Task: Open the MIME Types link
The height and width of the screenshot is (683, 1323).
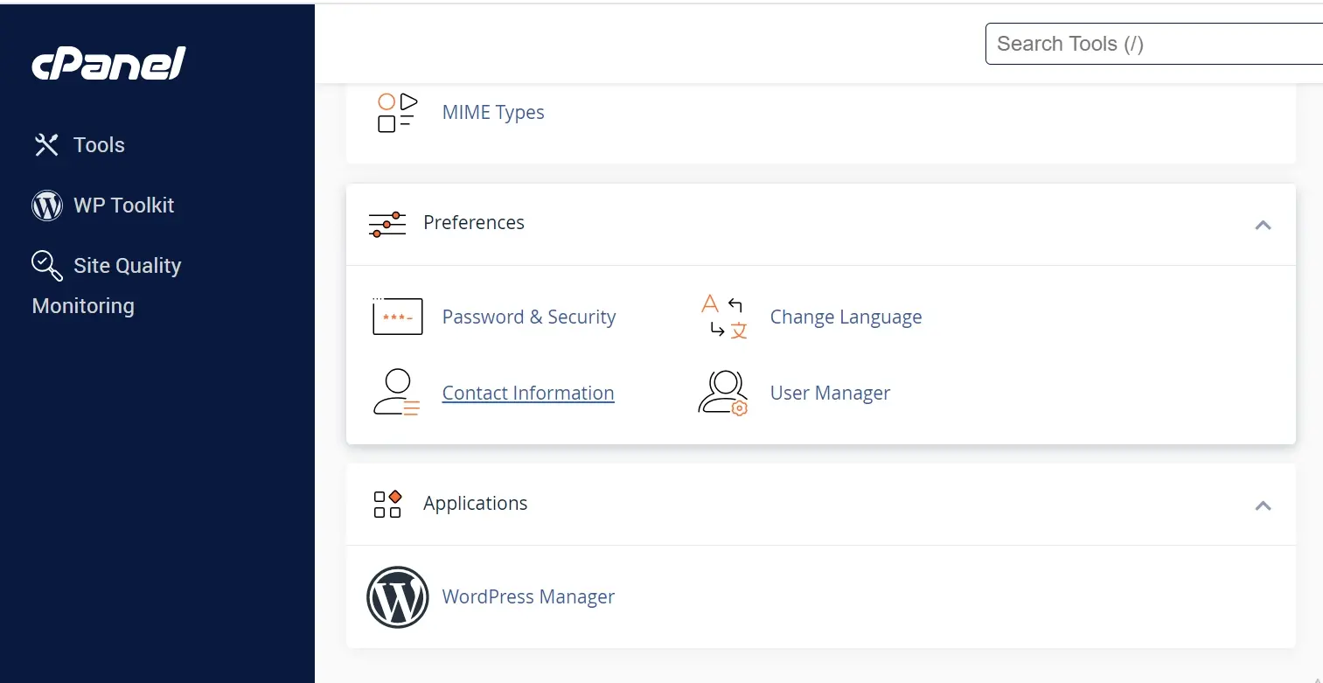Action: coord(493,113)
